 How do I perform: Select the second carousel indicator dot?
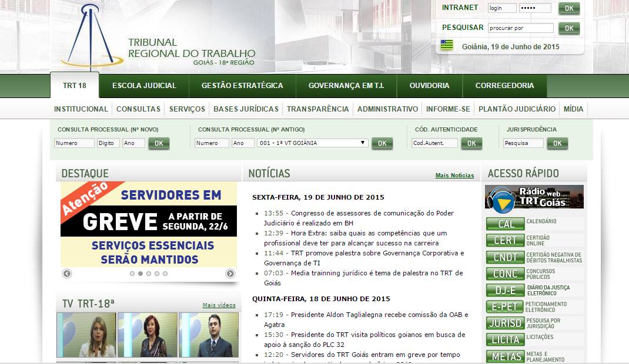pyautogui.click(x=140, y=274)
